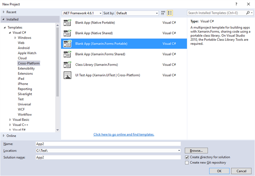Collapse the Visual C# tree node
The width and height of the screenshot is (255, 176).
point(10,33)
